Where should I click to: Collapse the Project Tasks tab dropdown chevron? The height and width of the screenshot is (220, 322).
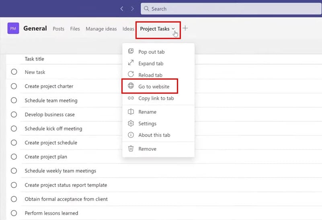(173, 29)
